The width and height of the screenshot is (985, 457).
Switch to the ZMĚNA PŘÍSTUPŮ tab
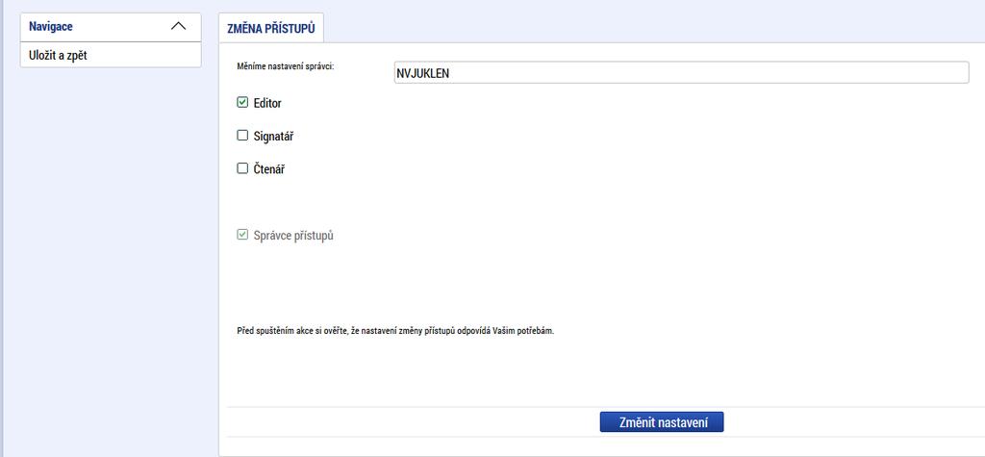pos(270,28)
